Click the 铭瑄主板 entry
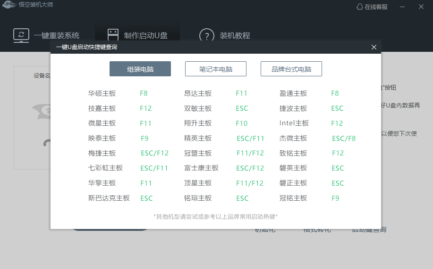 [x=198, y=198]
